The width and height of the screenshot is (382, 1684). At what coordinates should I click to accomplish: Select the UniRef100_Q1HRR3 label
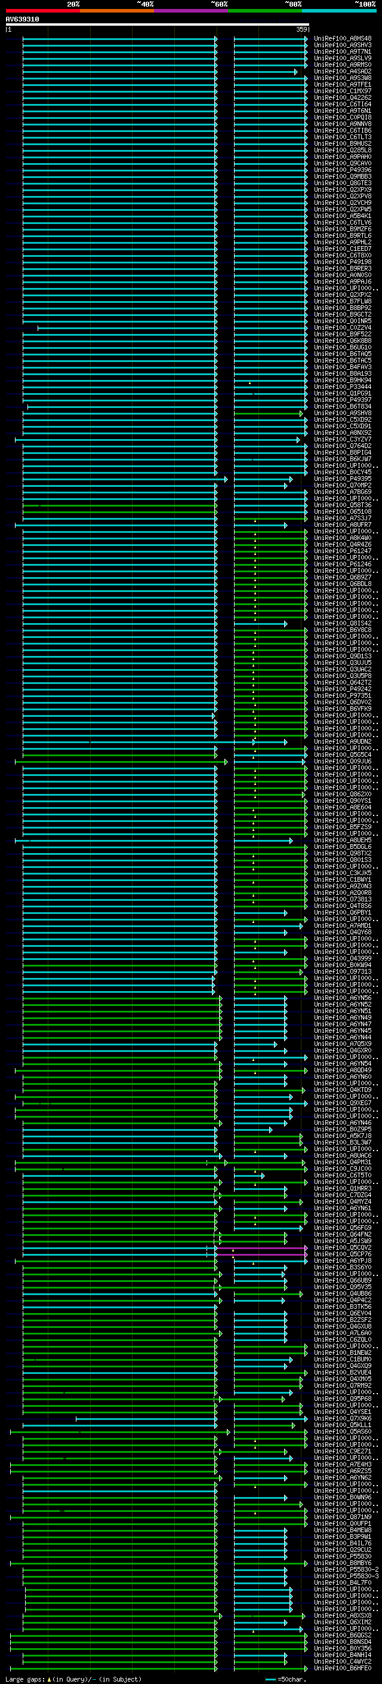pos(343,1188)
